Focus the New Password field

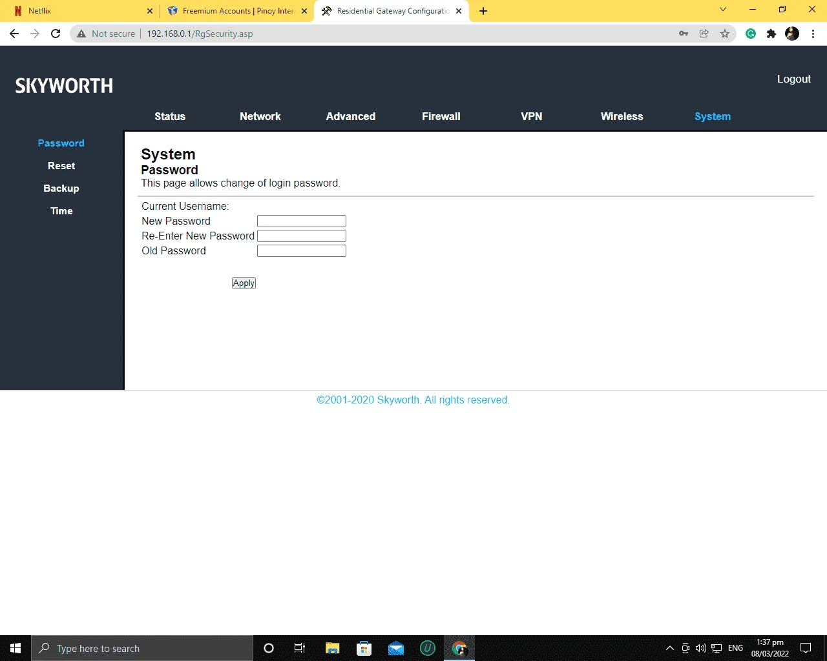[302, 221]
